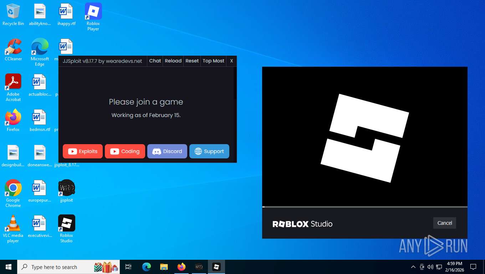Open executivevi... Word document icon
The height and width of the screenshot is (274, 485).
pyautogui.click(x=40, y=227)
